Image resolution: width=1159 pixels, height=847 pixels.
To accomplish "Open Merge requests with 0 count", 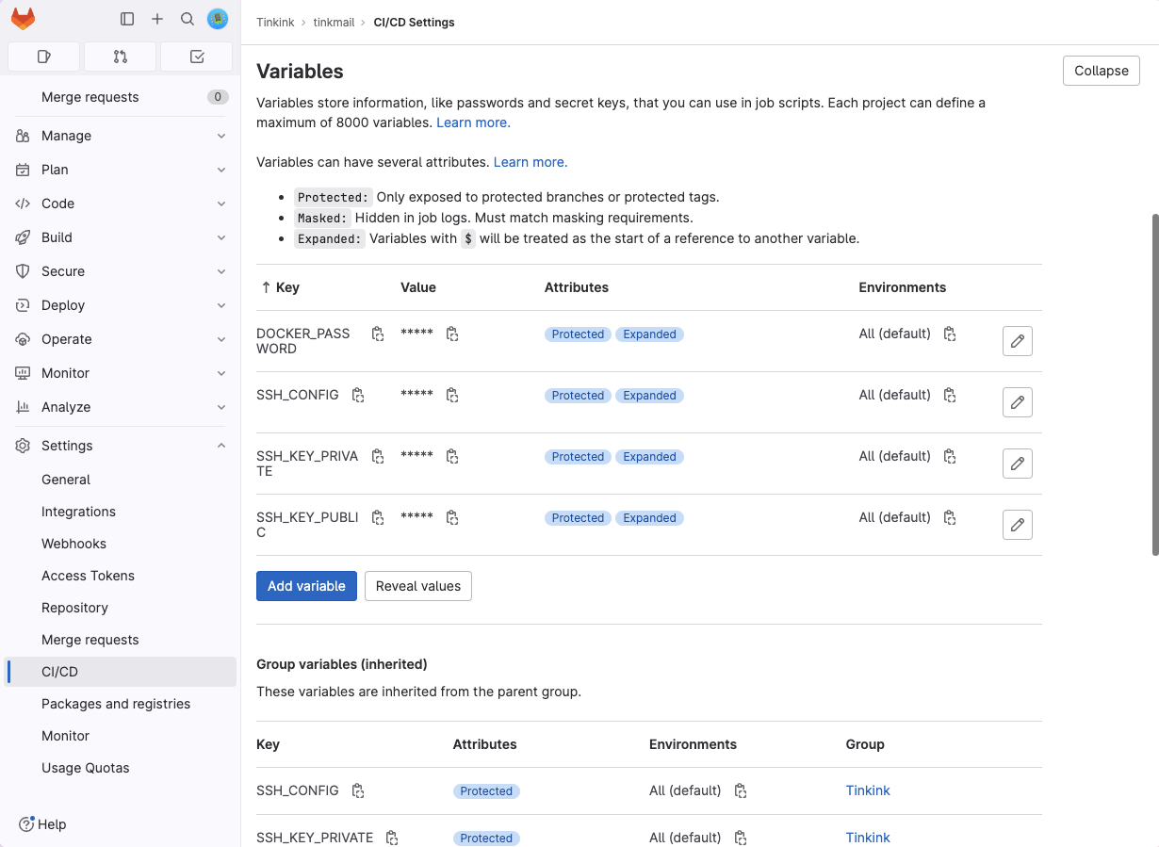I will (121, 97).
